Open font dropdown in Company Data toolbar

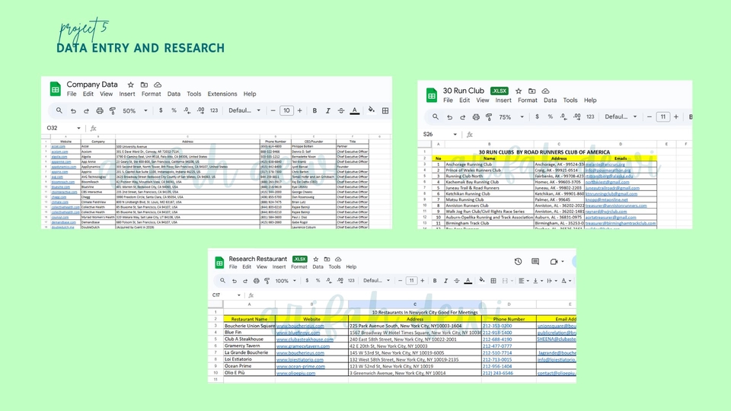click(x=244, y=110)
